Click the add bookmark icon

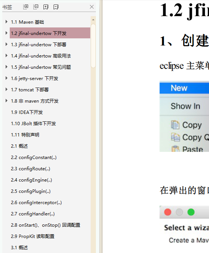[46, 7]
